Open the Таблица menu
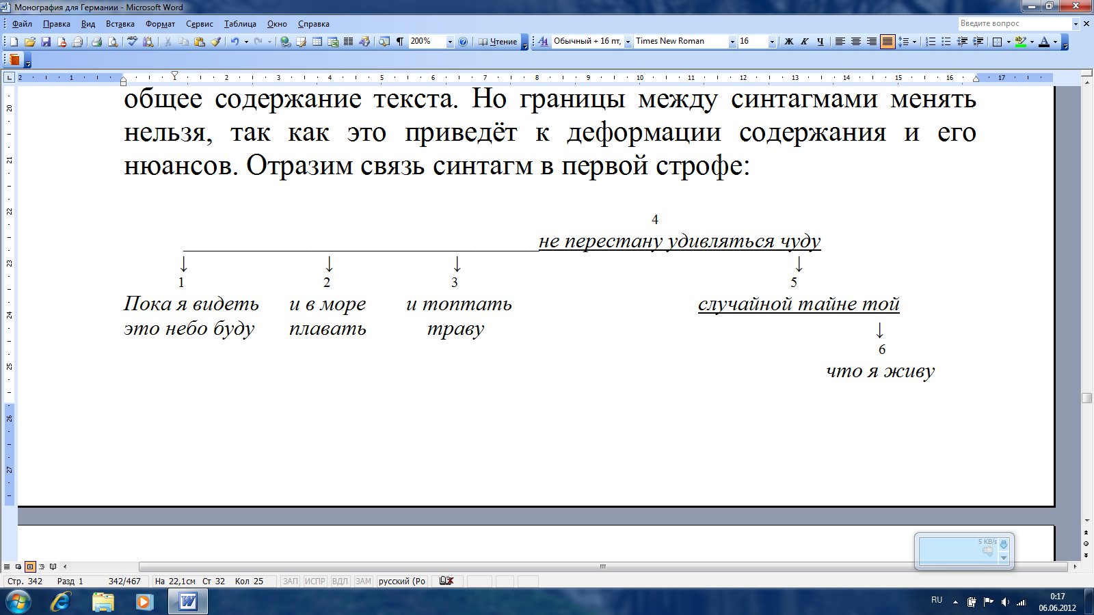The width and height of the screenshot is (1094, 615). click(x=240, y=24)
